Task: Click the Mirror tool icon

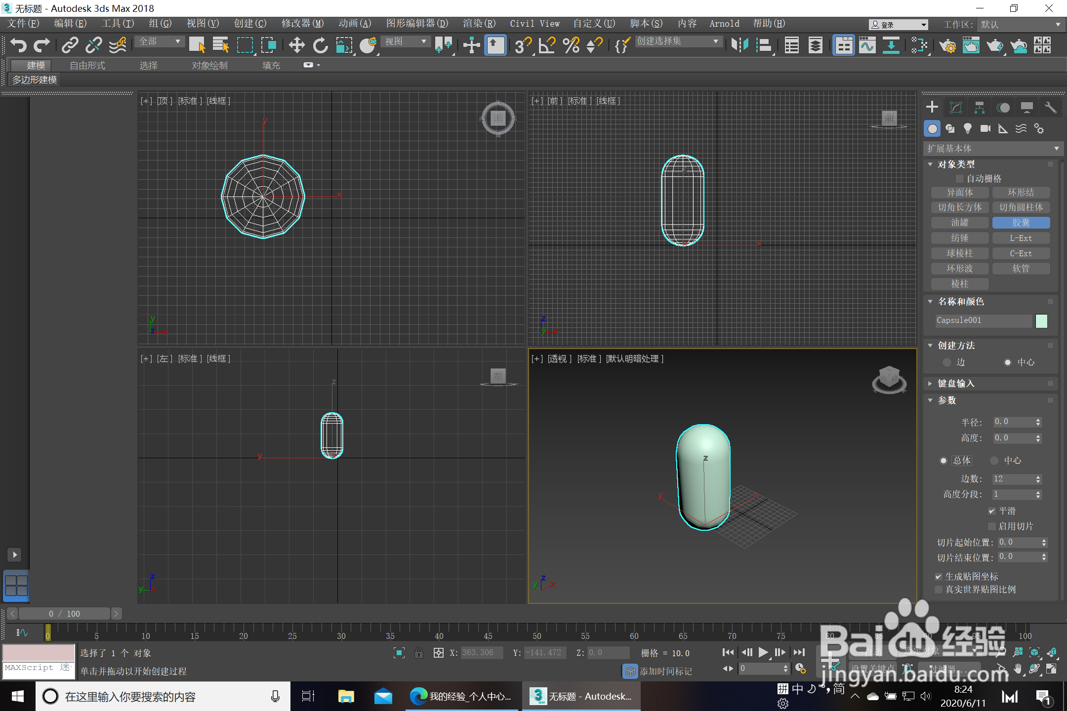Action: 739,45
